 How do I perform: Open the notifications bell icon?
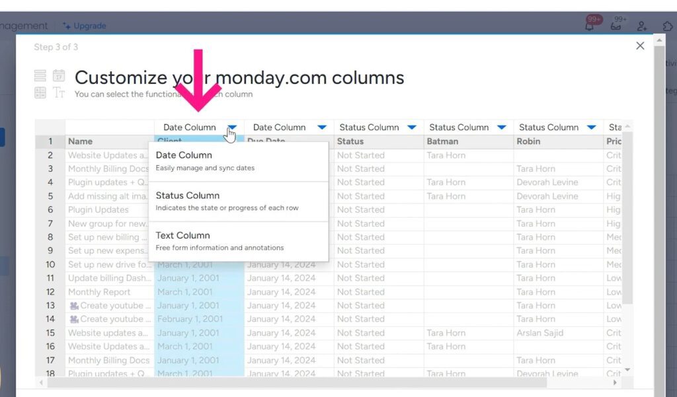point(590,26)
